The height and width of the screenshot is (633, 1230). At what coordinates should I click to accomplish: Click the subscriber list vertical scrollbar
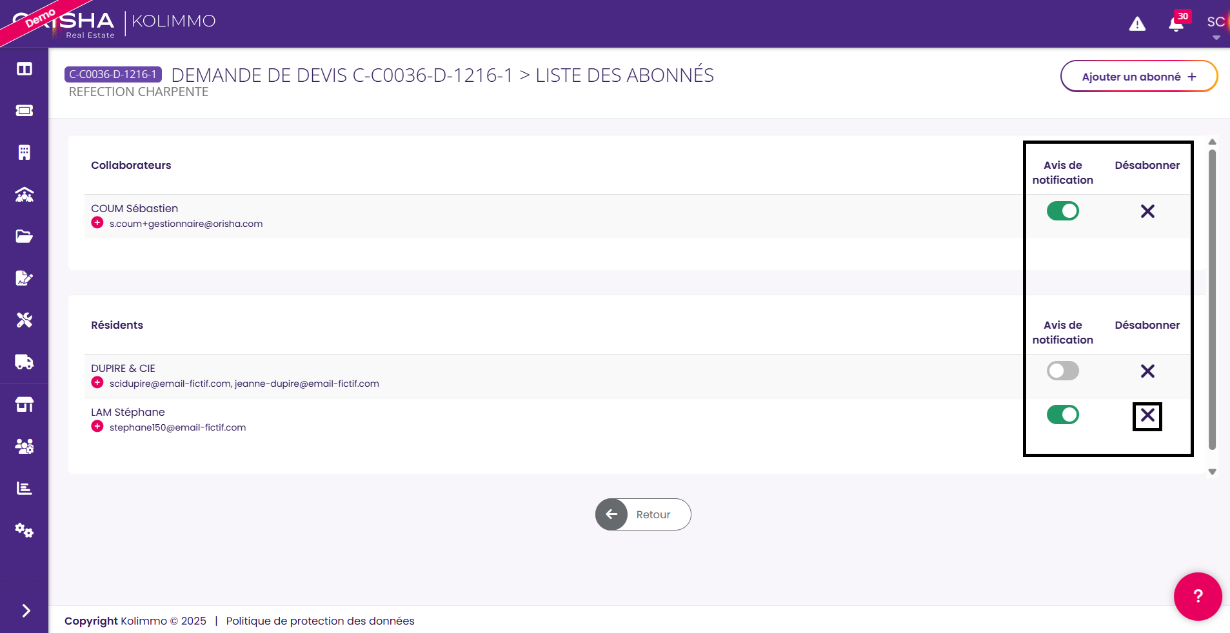1212,300
